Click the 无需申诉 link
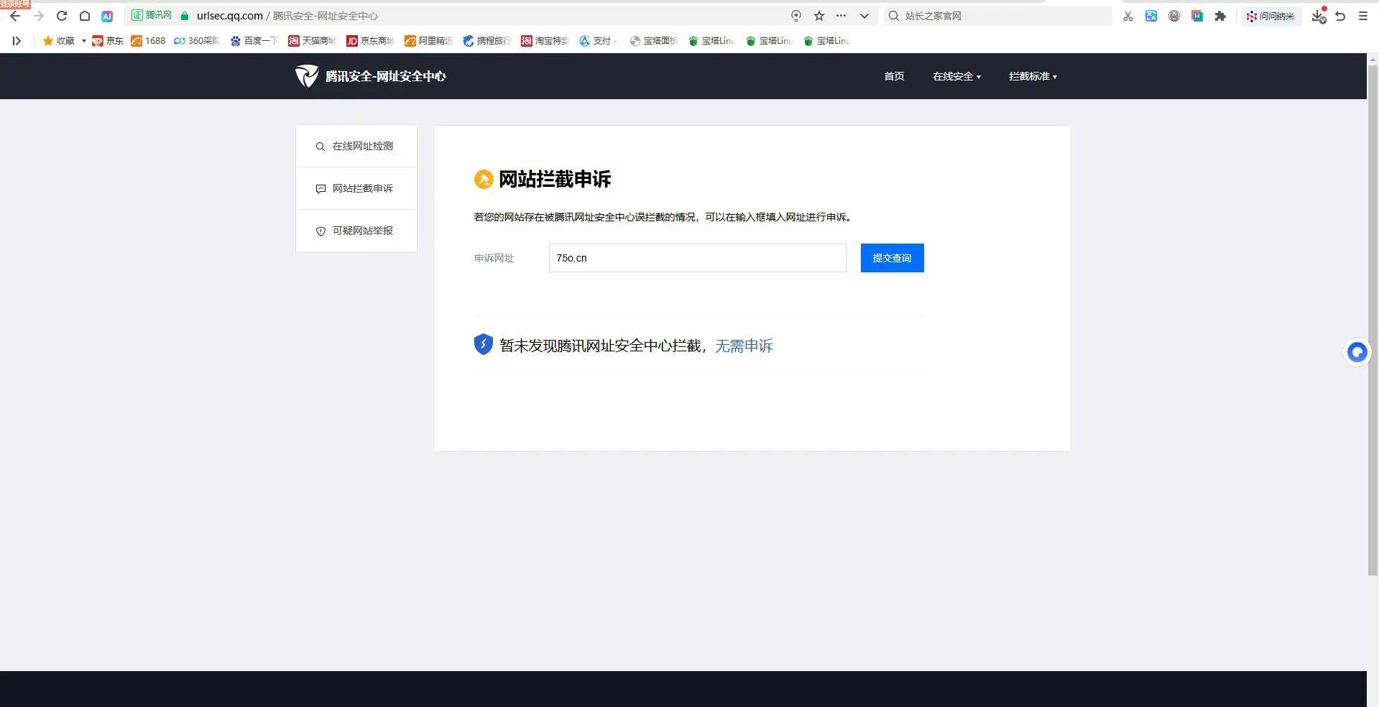 click(x=744, y=346)
